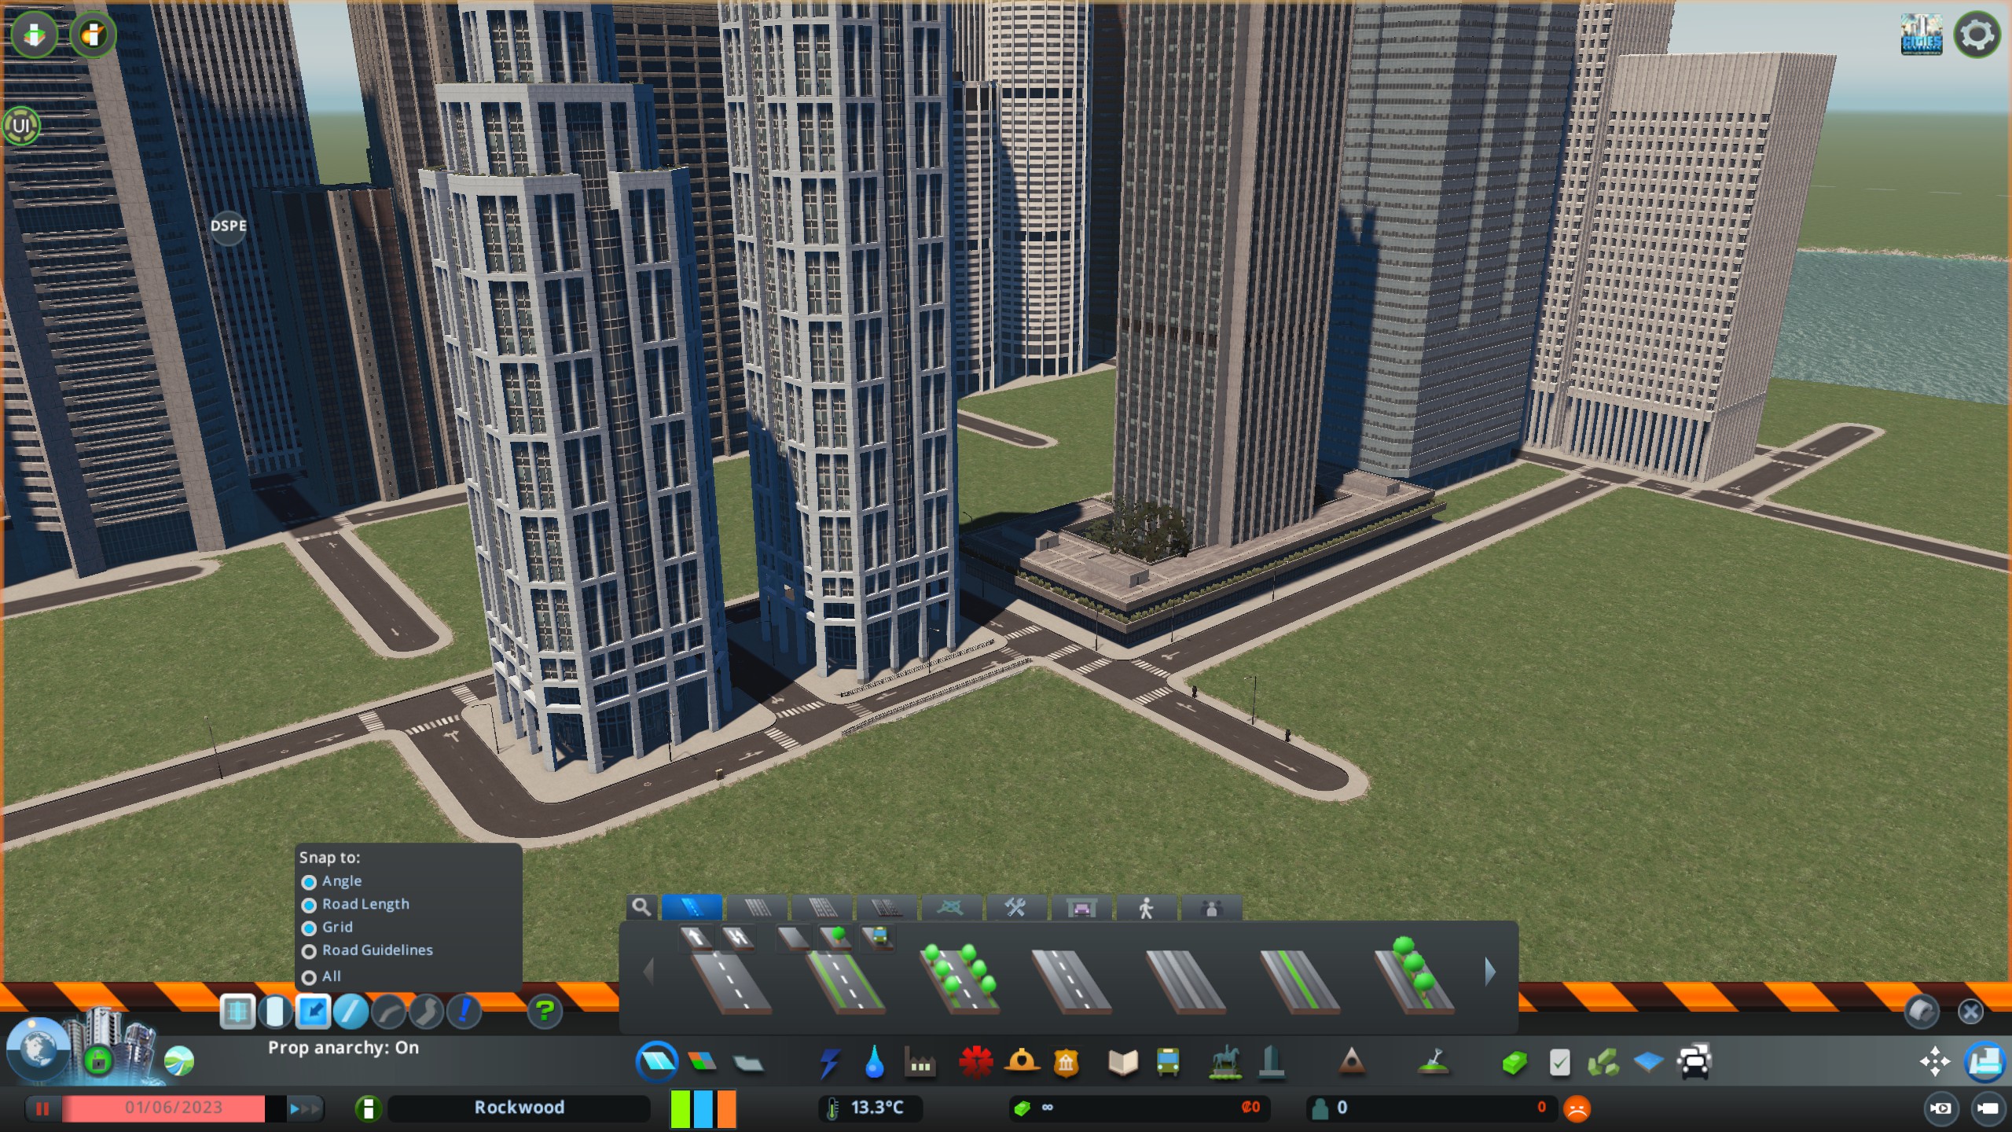Image resolution: width=2012 pixels, height=1132 pixels.
Task: Select Two-Lane Road with trees both sides
Action: pos(960,979)
